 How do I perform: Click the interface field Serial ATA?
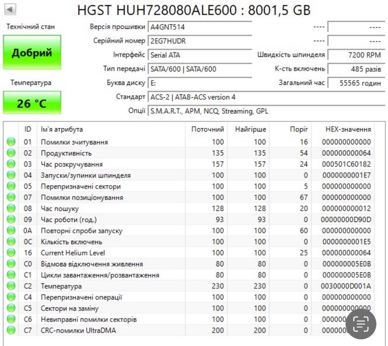pos(200,55)
